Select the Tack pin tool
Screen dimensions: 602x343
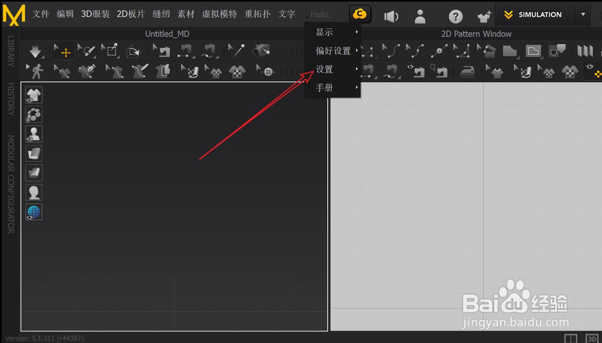(x=237, y=51)
